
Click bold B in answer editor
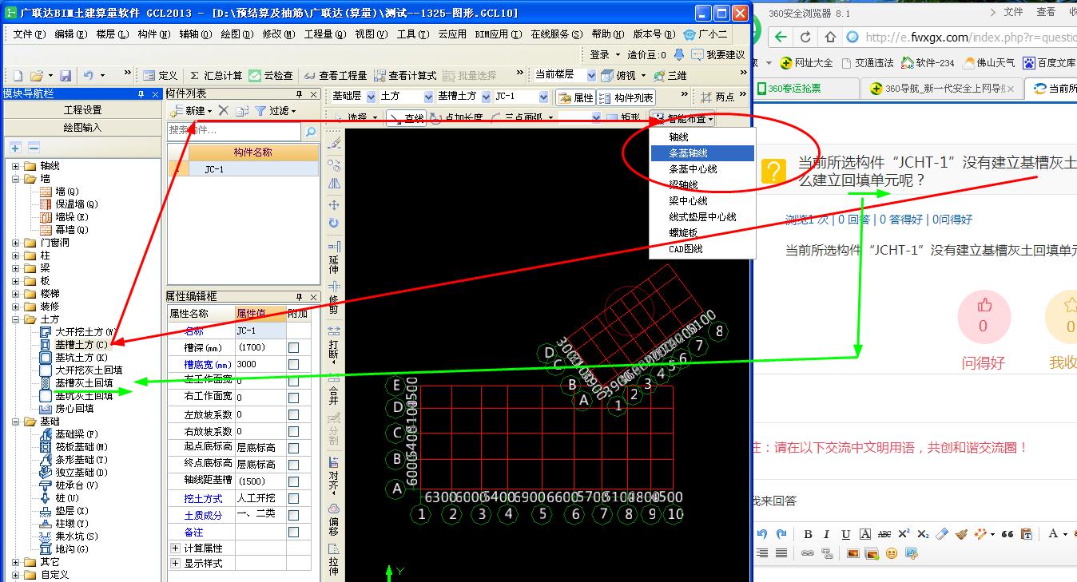[808, 534]
